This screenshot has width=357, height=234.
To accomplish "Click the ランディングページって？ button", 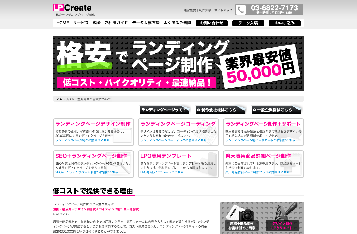I will (165, 110).
